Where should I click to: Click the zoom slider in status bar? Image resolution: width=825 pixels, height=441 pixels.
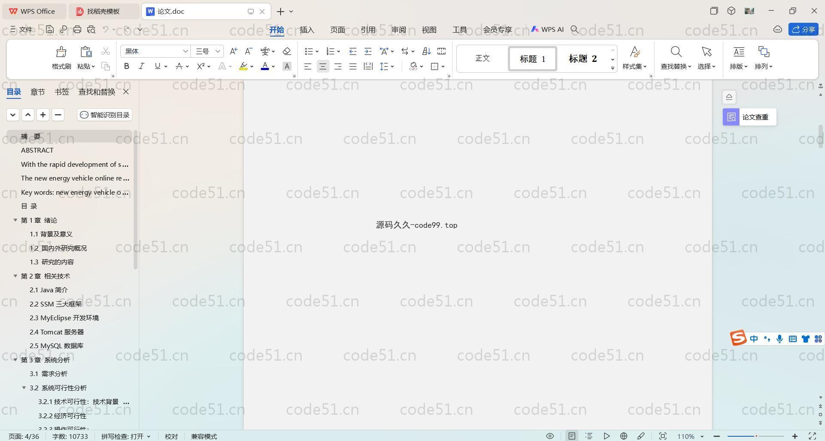coord(756,436)
